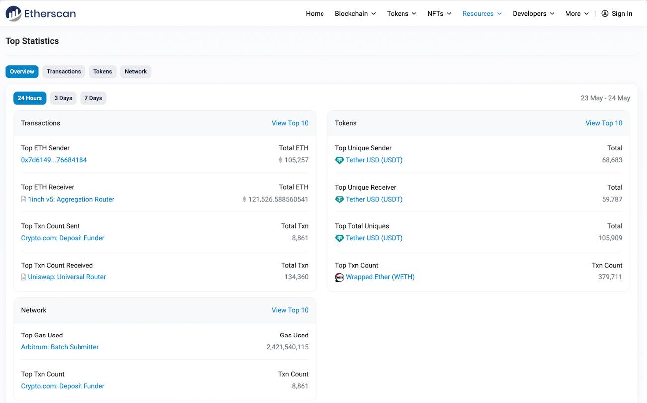Click the Top Gas Used label
Screen dimensions: 647x403
tap(42, 336)
